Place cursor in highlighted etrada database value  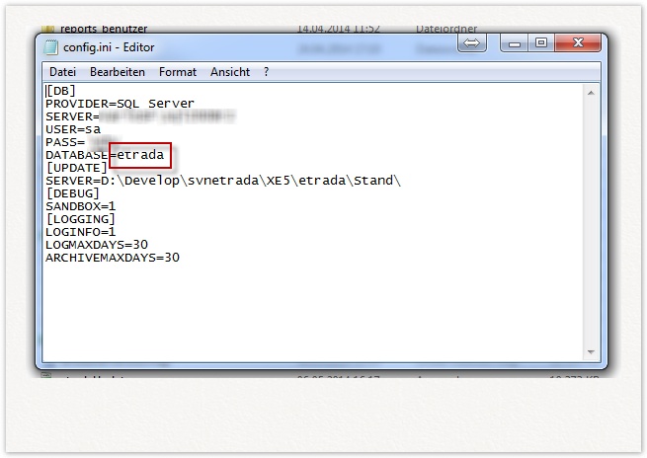pos(139,155)
